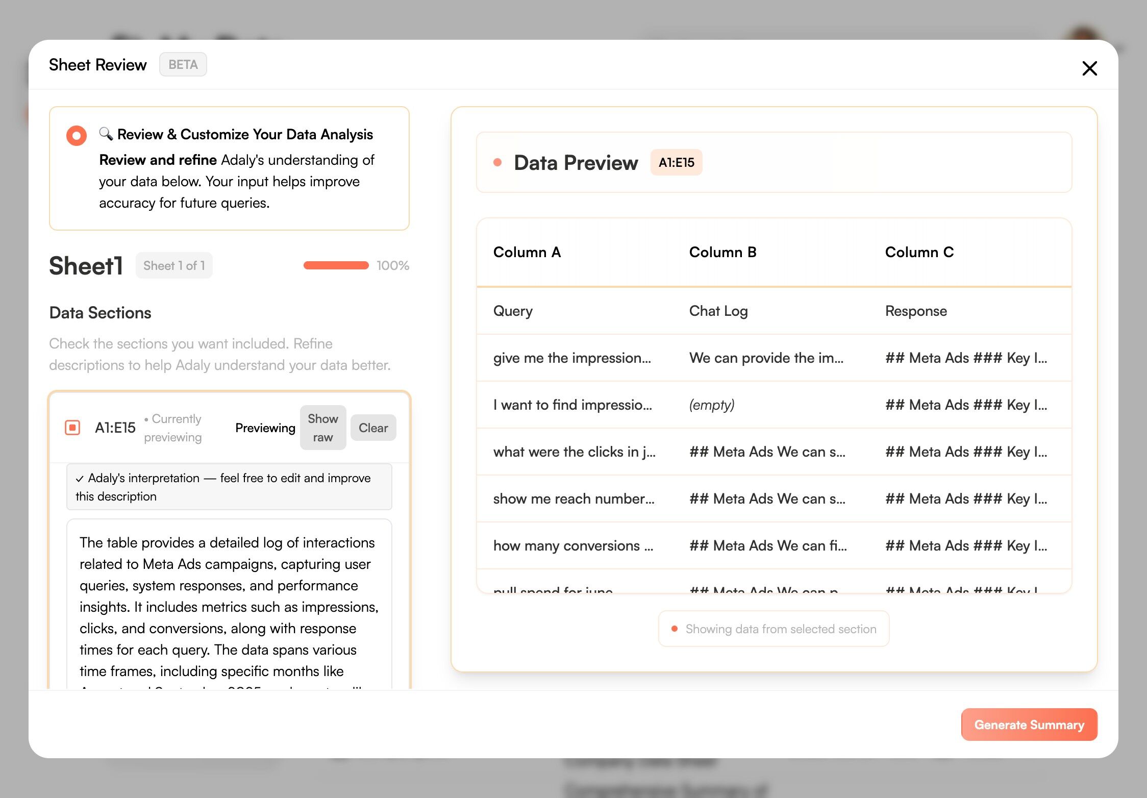Select the Column A header
This screenshot has width=1147, height=798.
click(527, 252)
